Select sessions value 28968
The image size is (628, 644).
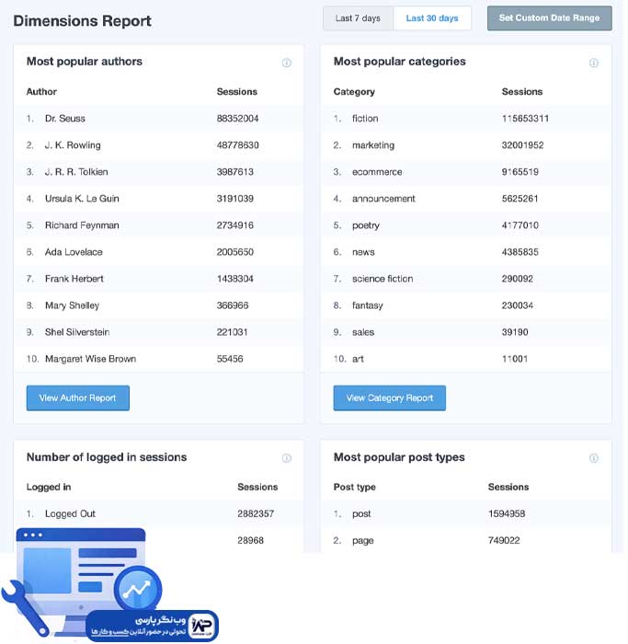(x=250, y=541)
